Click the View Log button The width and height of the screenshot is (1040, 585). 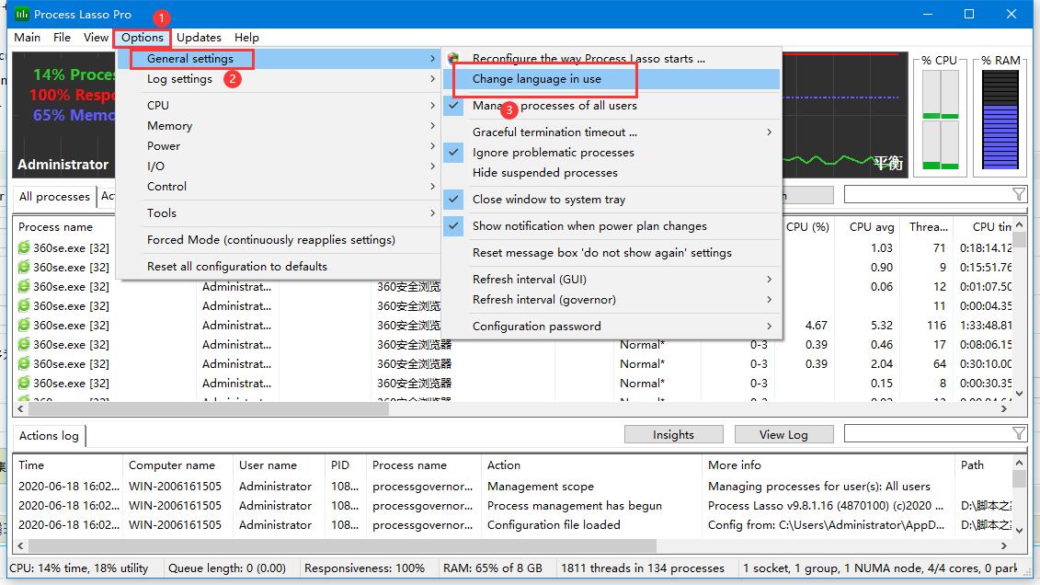[x=783, y=434]
